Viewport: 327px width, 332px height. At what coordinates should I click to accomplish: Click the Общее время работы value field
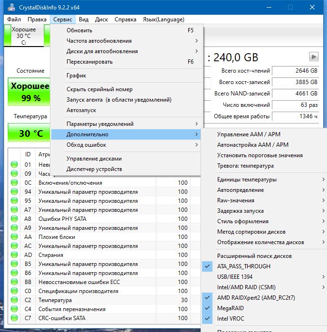point(296,116)
